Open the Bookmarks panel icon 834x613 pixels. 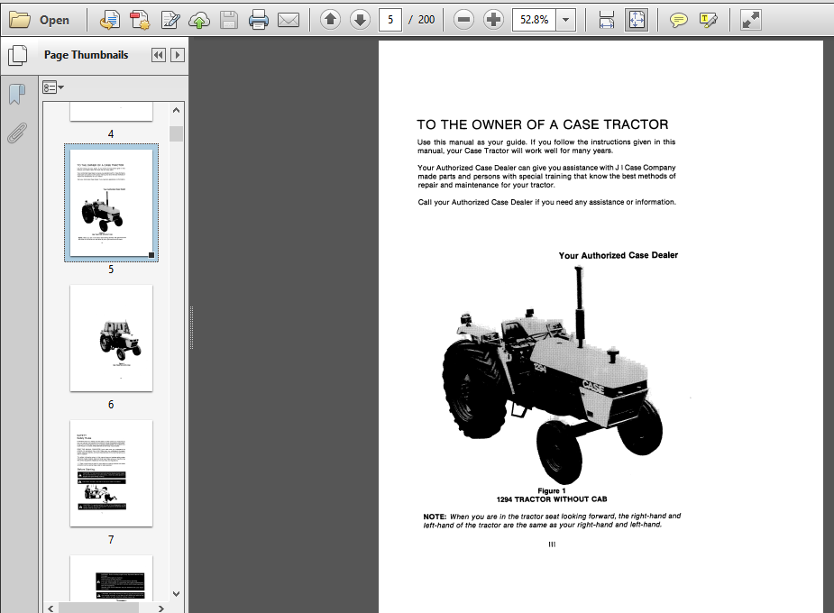pyautogui.click(x=17, y=94)
